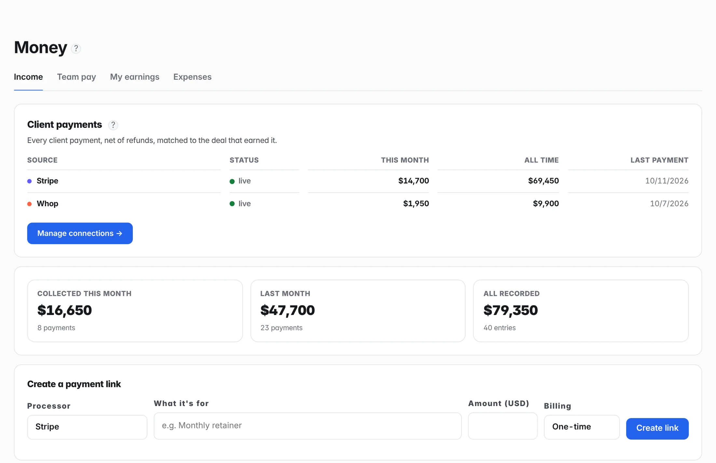This screenshot has width=716, height=463.
Task: Click the purple Stripe source dot
Action: (x=30, y=181)
